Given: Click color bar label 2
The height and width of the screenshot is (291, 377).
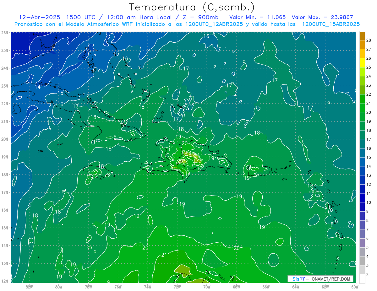Looking at the screenshot, I should pos(367,274).
